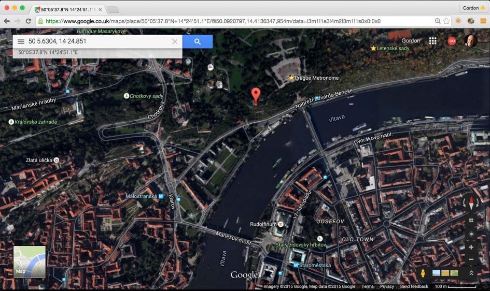
Task: Rotate the map clockwise via compass arrow
Action: click(x=465, y=203)
